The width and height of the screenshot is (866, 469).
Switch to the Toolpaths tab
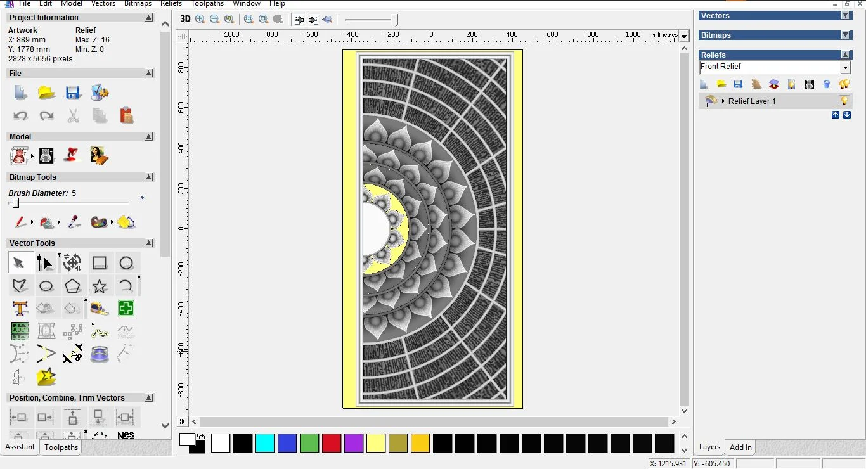point(61,447)
